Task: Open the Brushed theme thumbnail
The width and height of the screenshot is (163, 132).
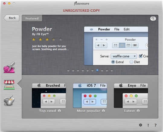Action: 49,96
